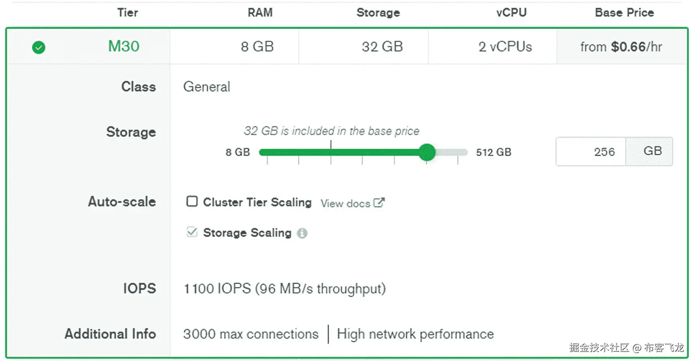
Task: Click the 32 GB storage cell in M30 row
Action: click(x=382, y=47)
